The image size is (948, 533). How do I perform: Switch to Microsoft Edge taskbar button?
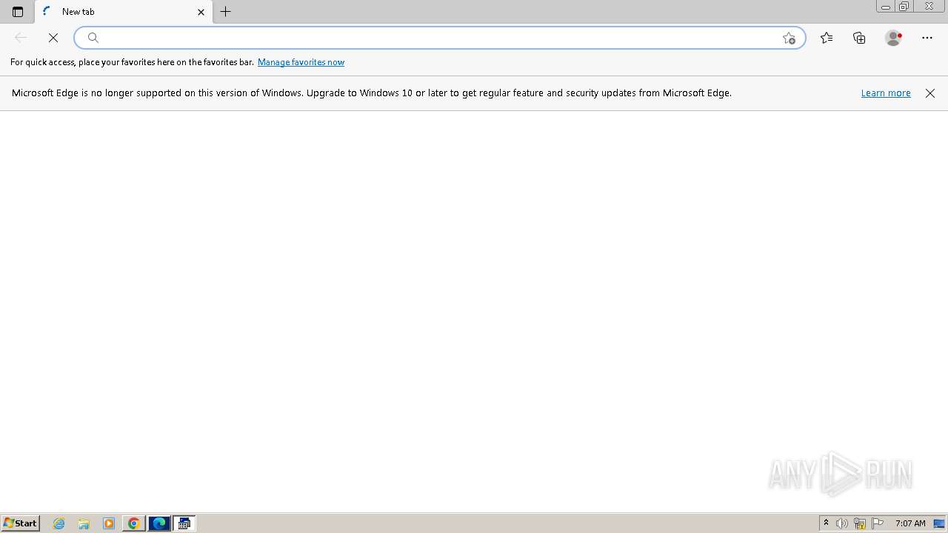coord(159,523)
